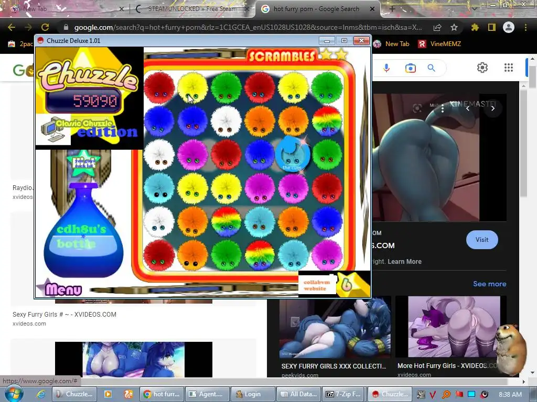This screenshot has height=402, width=537.
Task: Click the taskbar clock 8:38 AM
Action: (510, 395)
